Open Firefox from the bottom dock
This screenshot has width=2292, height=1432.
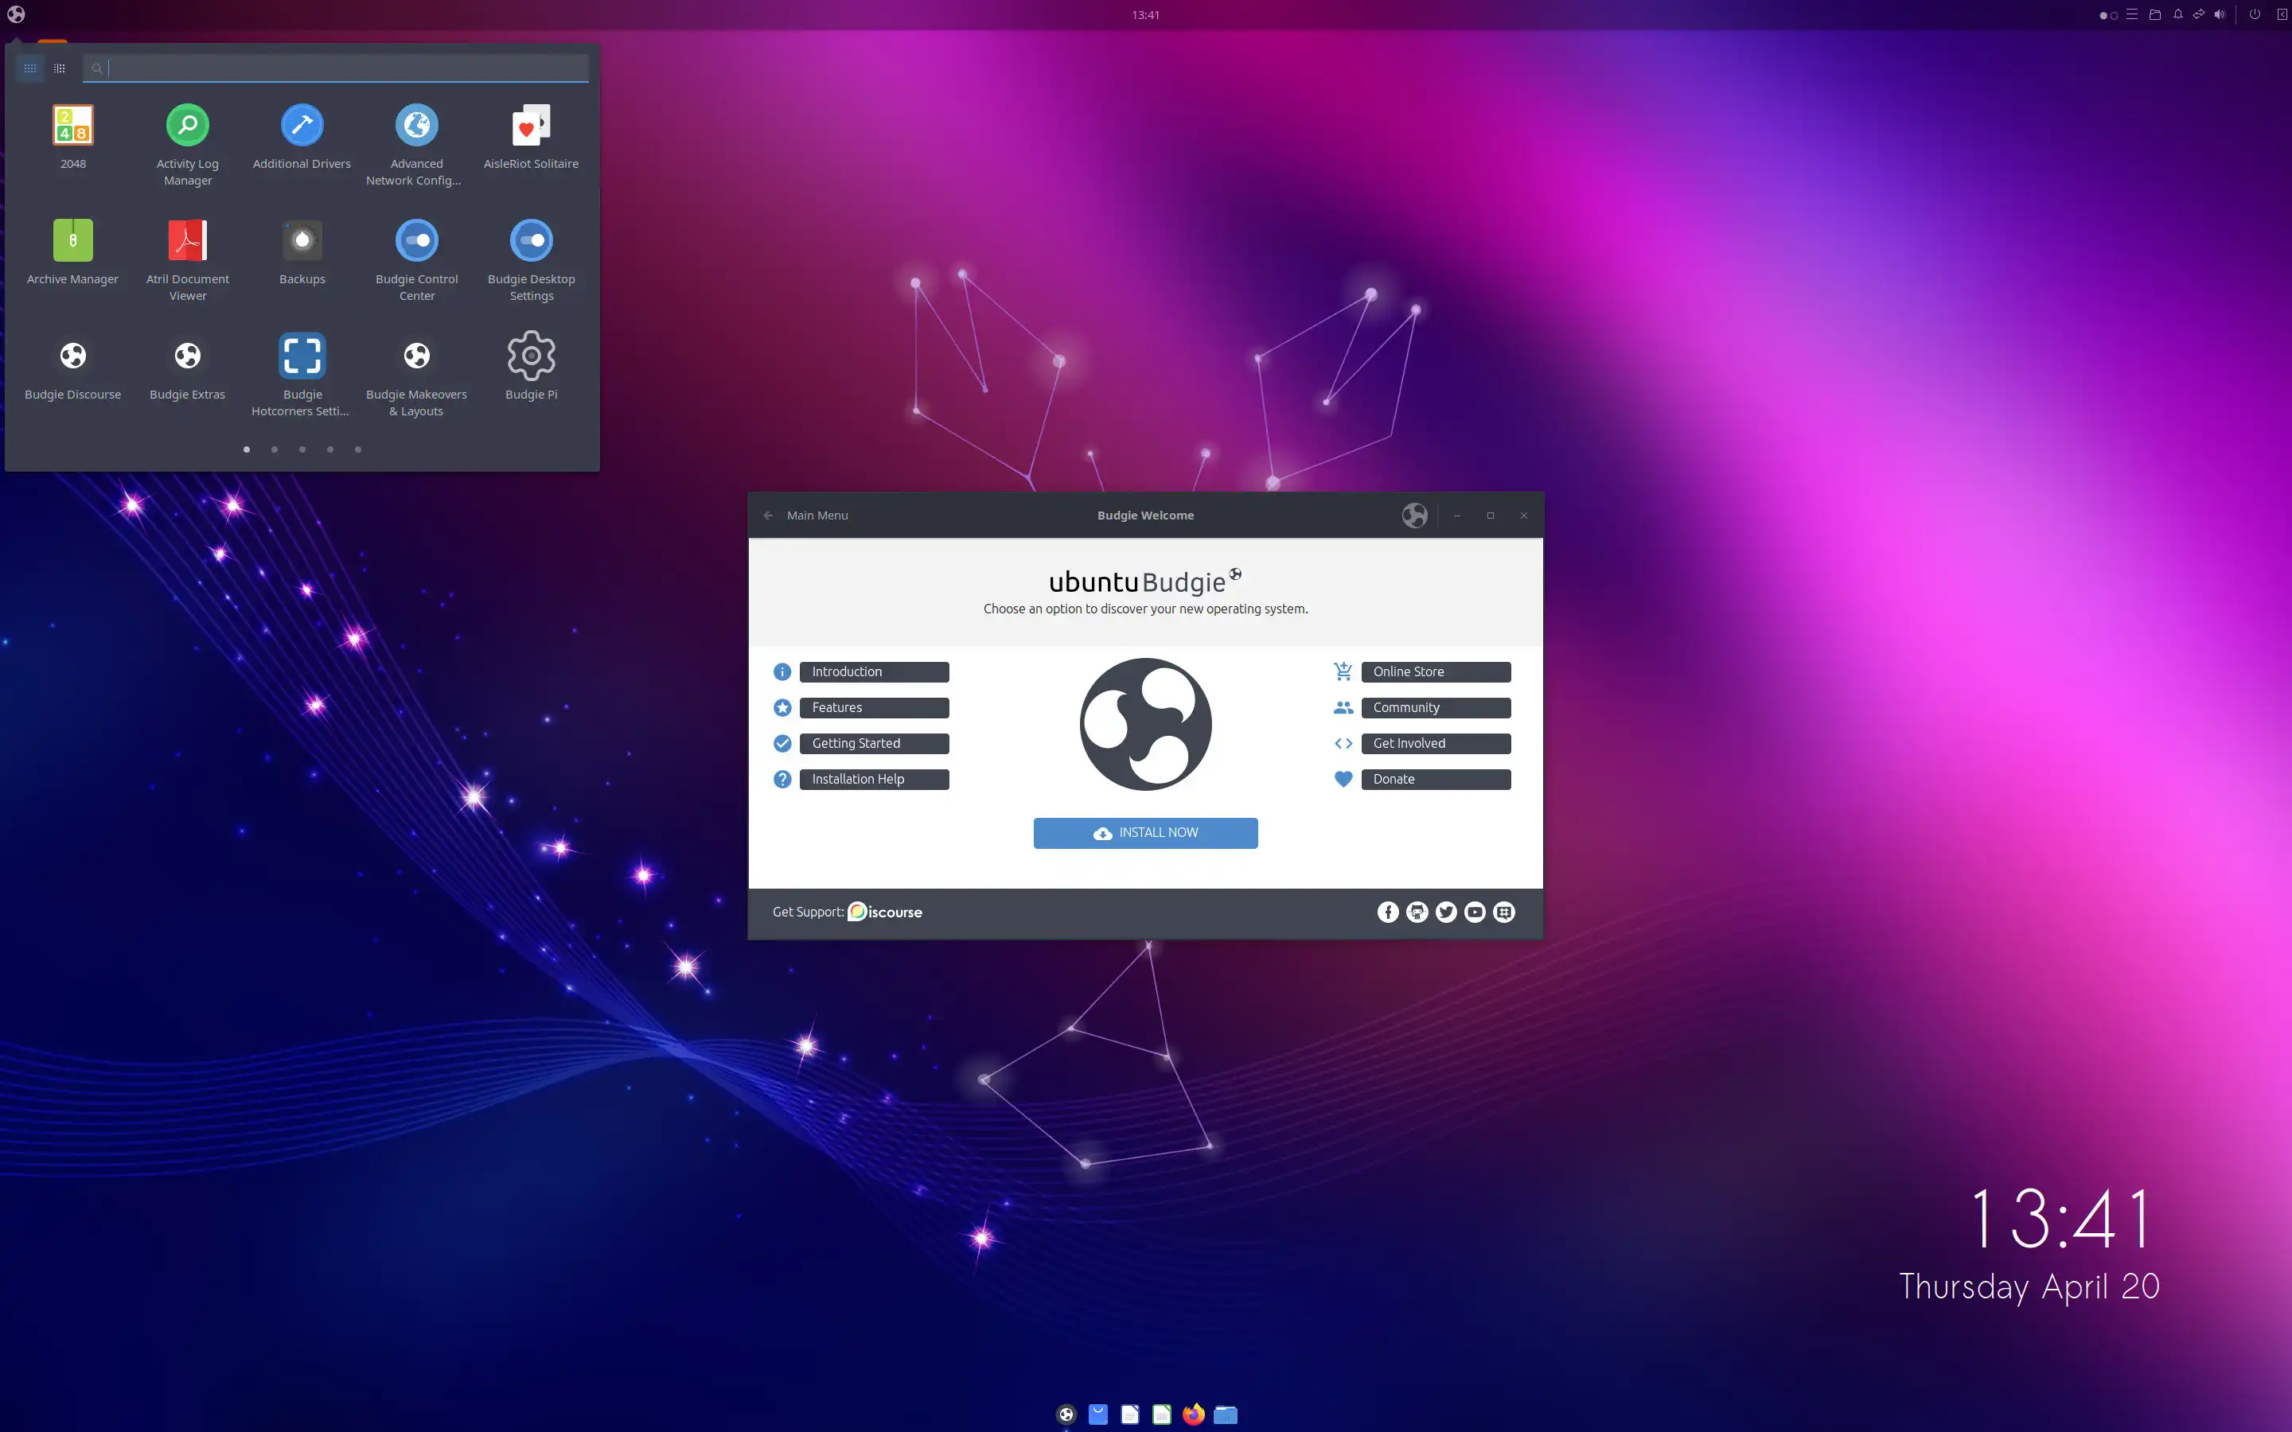pyautogui.click(x=1194, y=1414)
